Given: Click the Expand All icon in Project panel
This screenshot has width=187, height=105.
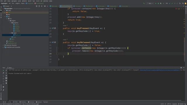Looking at the screenshot, I should pyautogui.click(x=39, y=6).
